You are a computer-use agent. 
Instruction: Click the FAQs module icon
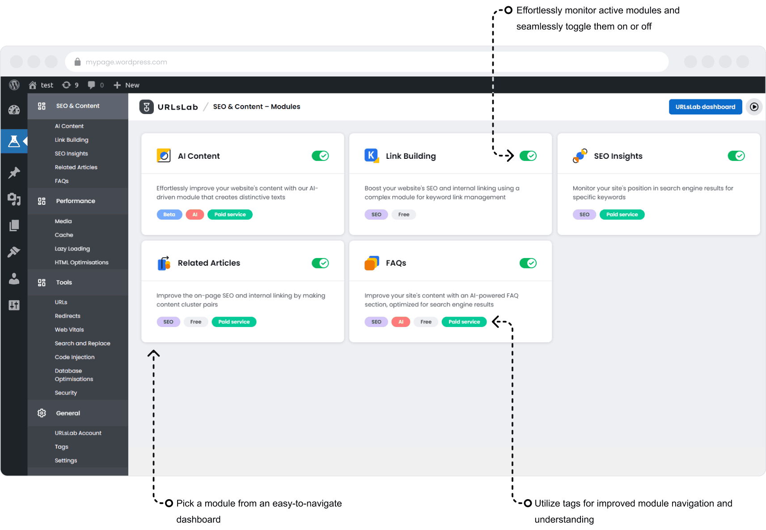click(x=372, y=263)
